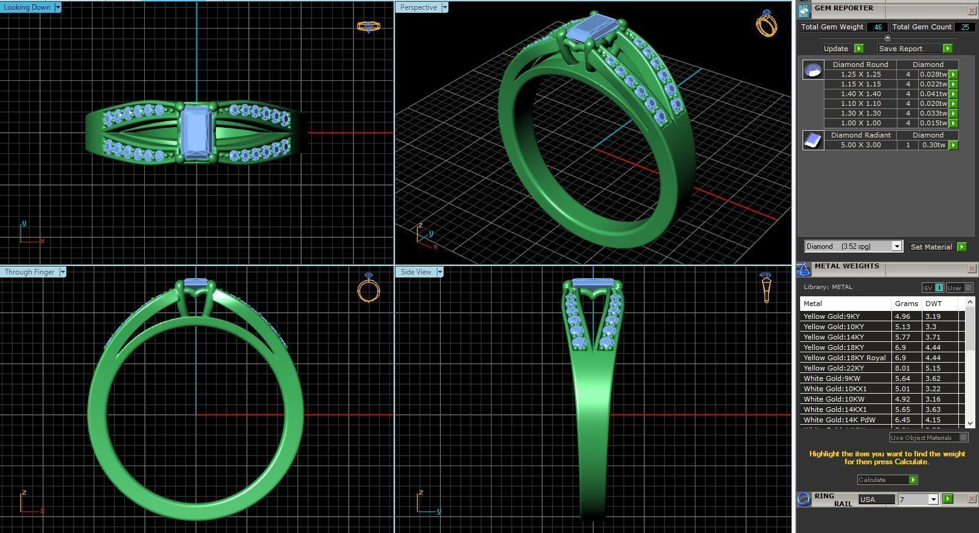This screenshot has width=979, height=533.
Task: Click the green arrow on Calculate
Action: (x=913, y=479)
